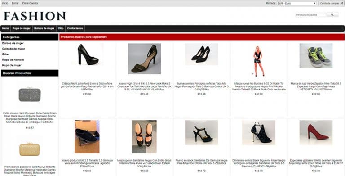Select Otro in the navigation bar
Image resolution: width=345 pixels, height=176 pixels.
(x=61, y=28)
